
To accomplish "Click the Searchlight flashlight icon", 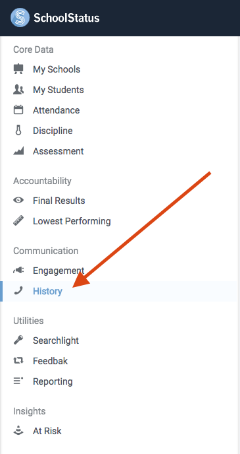I will pyautogui.click(x=18, y=340).
